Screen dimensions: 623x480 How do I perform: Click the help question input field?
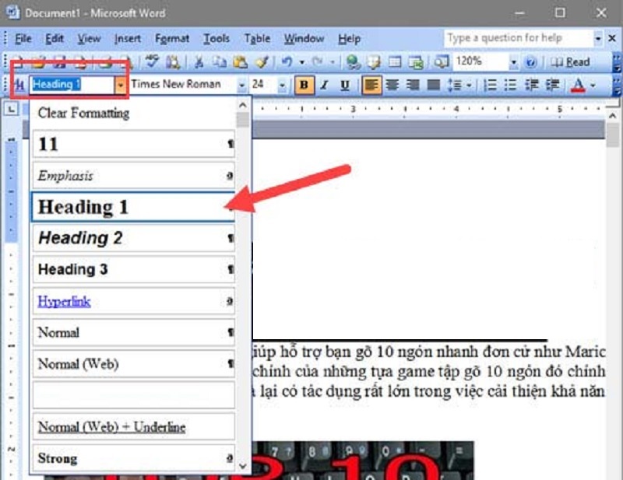(519, 39)
